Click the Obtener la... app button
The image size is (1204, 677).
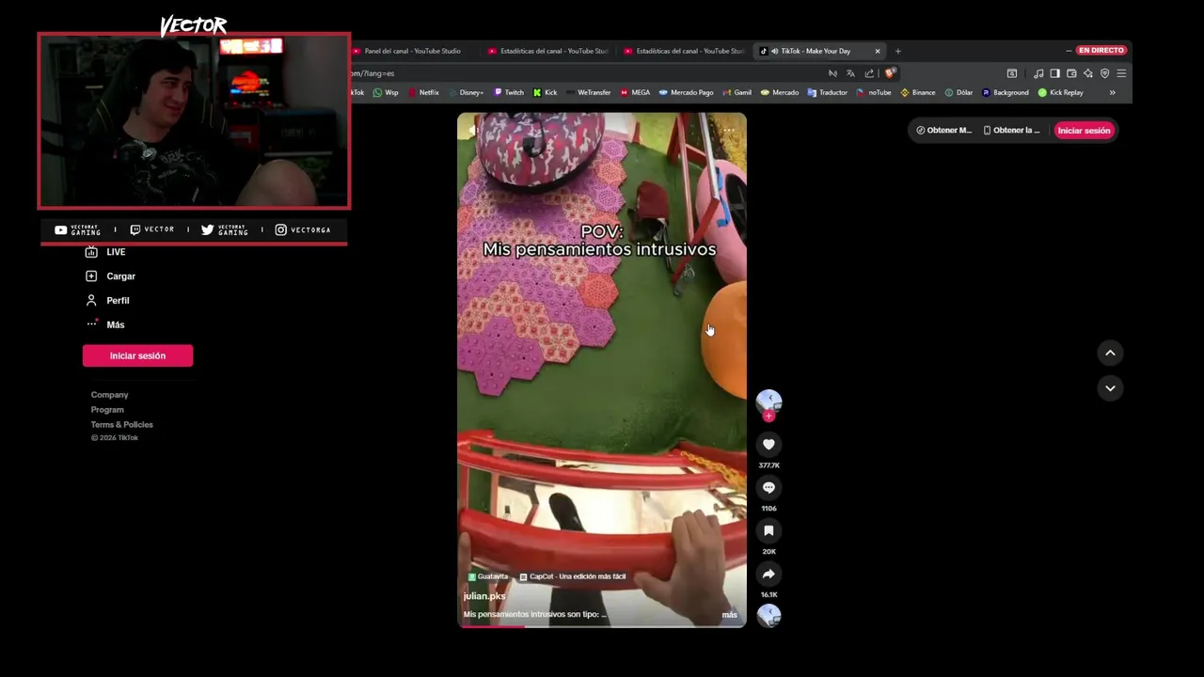point(1012,130)
